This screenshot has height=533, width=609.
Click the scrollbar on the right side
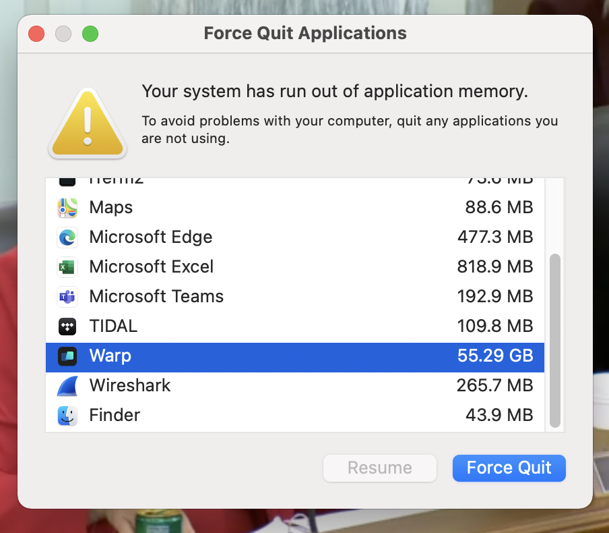(x=554, y=337)
